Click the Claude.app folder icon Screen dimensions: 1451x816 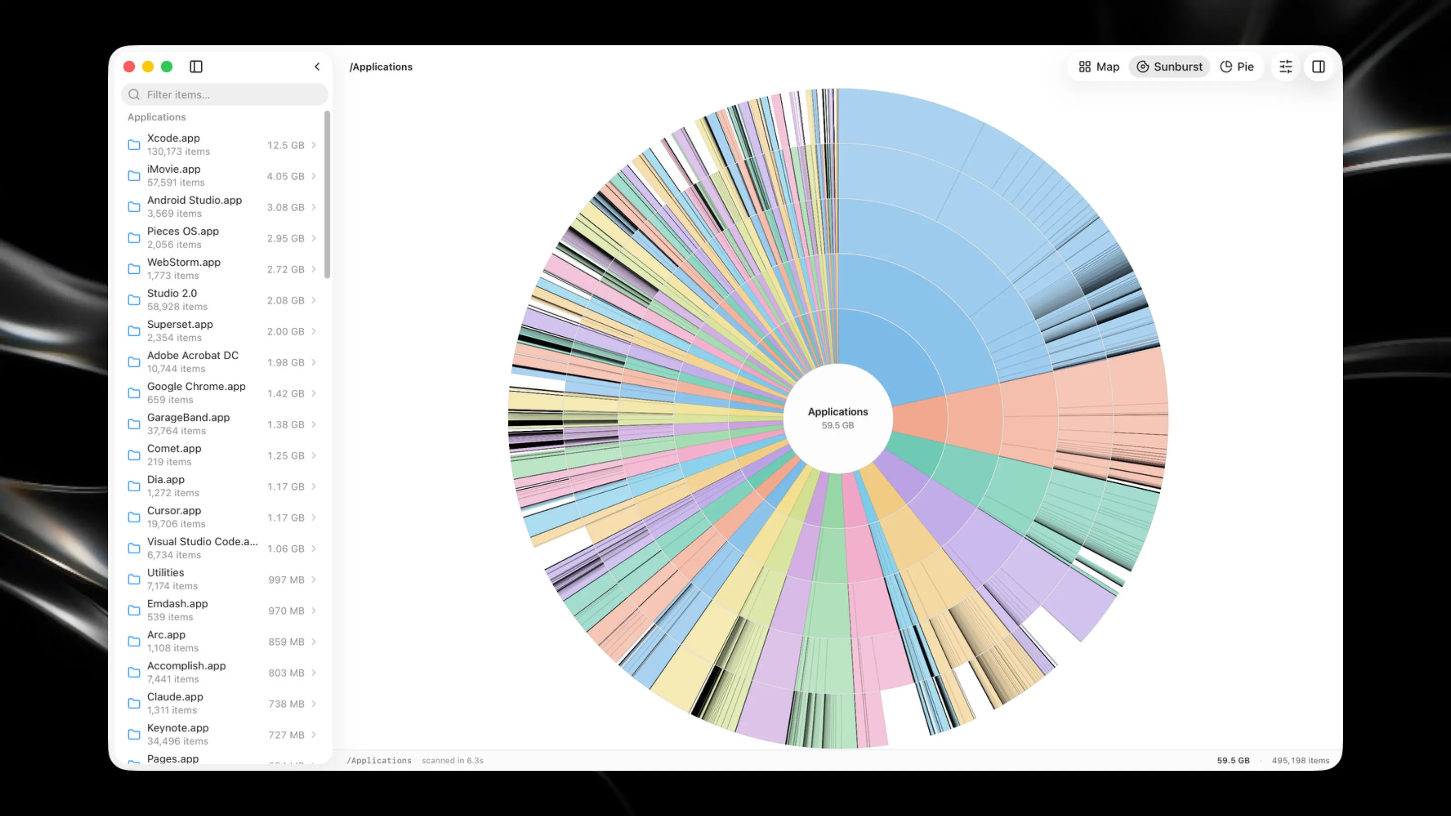tap(134, 703)
